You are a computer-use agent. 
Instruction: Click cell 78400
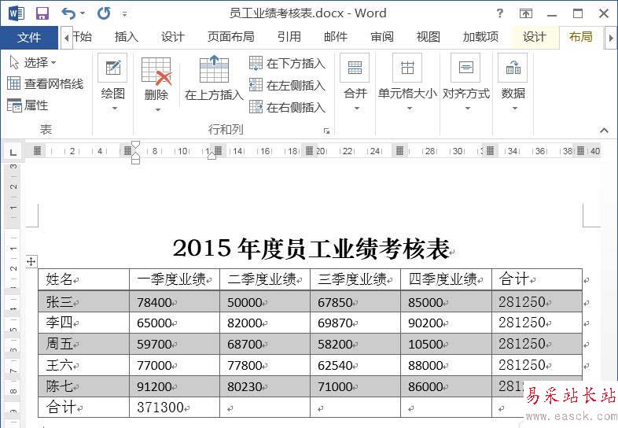coord(175,302)
